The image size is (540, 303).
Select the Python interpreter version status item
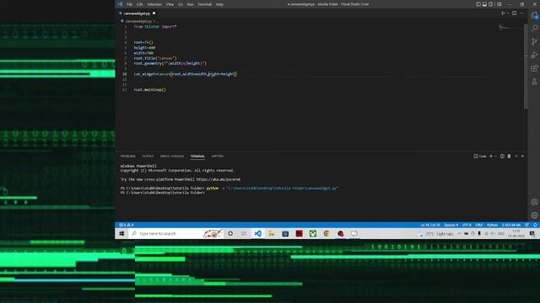coord(511,225)
